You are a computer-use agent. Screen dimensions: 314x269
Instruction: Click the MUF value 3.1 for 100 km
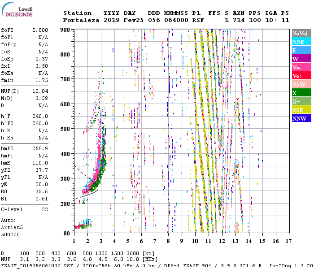coord(24,260)
